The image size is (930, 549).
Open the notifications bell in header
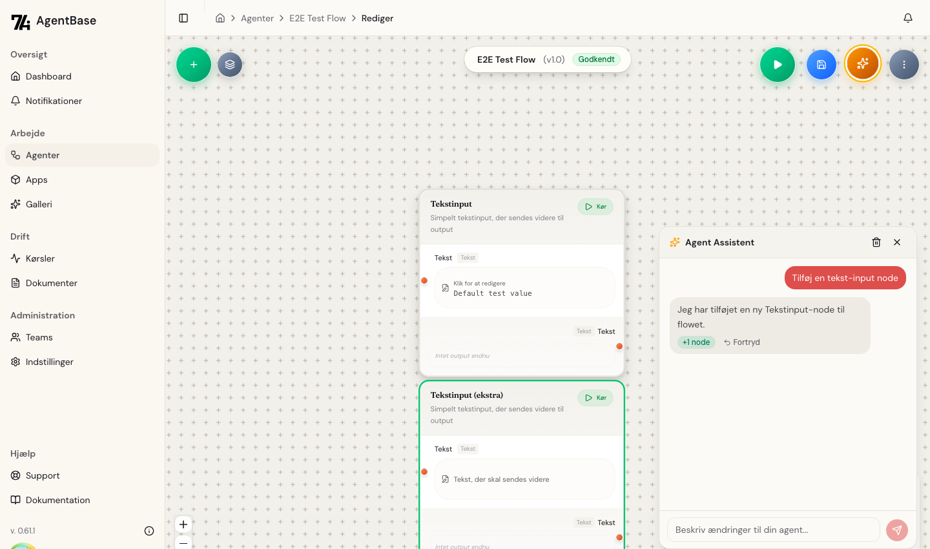coord(908,18)
